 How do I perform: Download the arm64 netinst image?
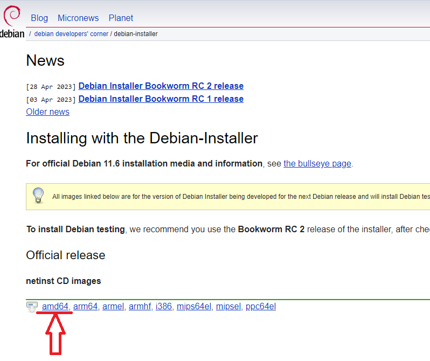click(x=85, y=307)
